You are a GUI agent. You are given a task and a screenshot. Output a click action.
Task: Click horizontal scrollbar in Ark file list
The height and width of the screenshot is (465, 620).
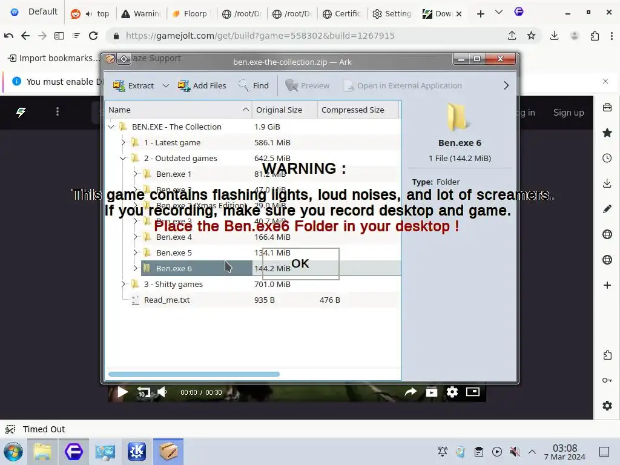pos(194,374)
